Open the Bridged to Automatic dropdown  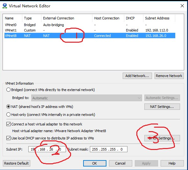click(x=87, y=98)
